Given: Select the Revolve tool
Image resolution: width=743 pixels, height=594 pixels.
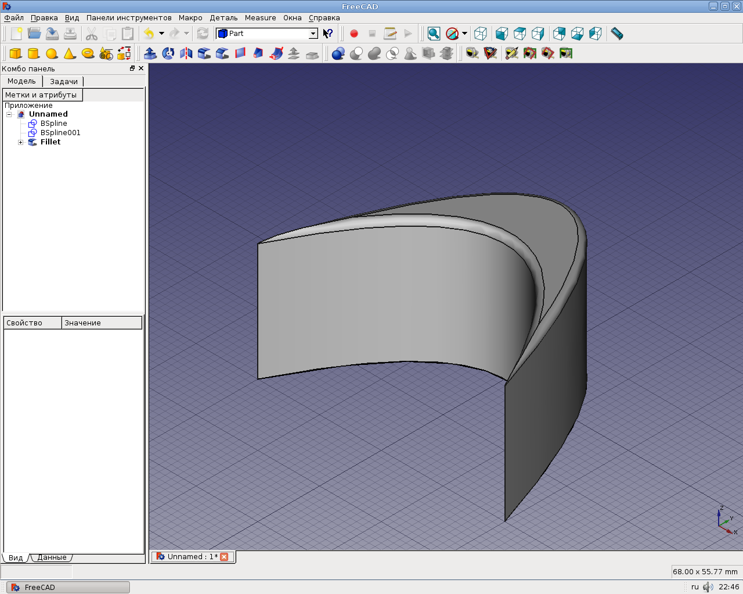Looking at the screenshot, I should pos(168,53).
